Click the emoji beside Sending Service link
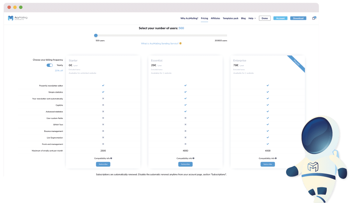The width and height of the screenshot is (351, 203). click(x=180, y=43)
